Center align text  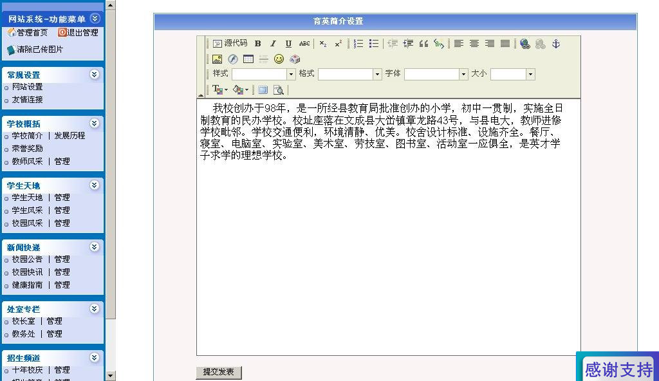pos(474,43)
